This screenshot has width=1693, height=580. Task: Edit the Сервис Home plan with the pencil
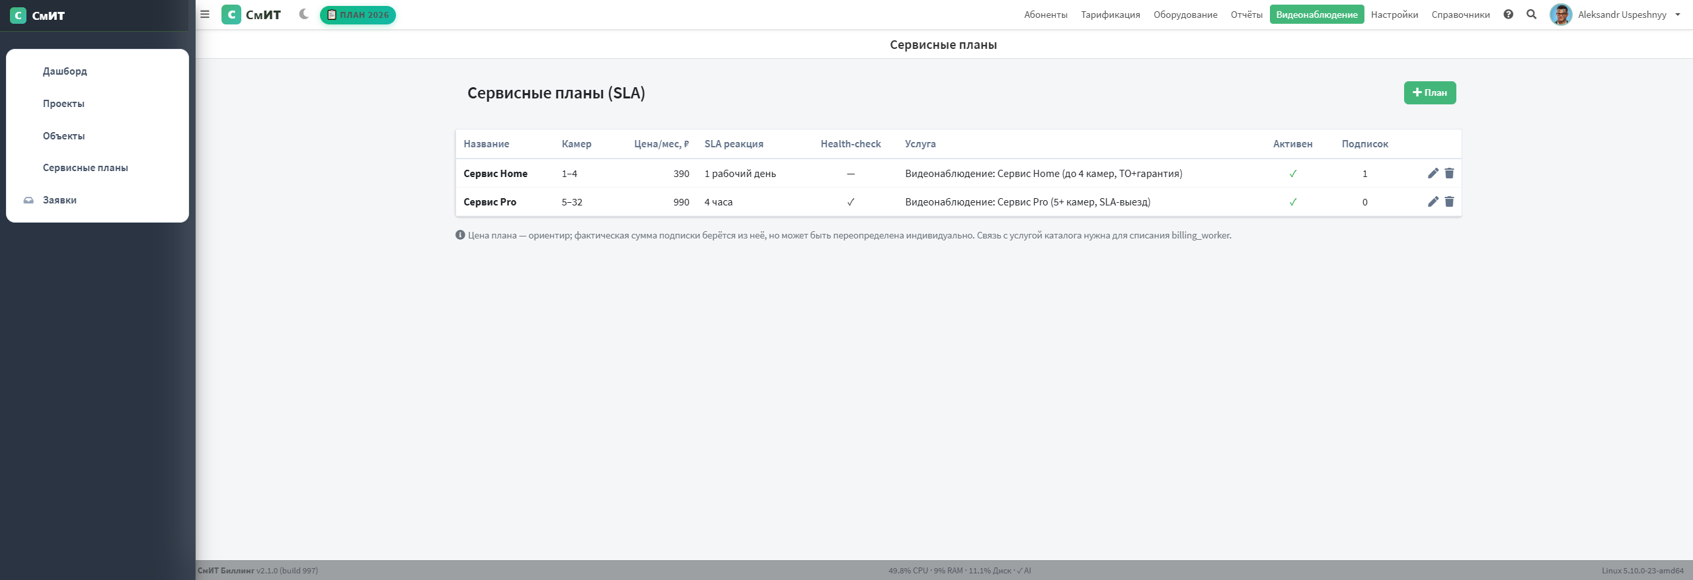(x=1433, y=173)
